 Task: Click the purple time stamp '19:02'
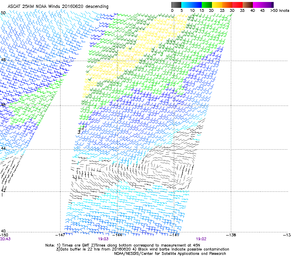pyautogui.click(x=201, y=239)
